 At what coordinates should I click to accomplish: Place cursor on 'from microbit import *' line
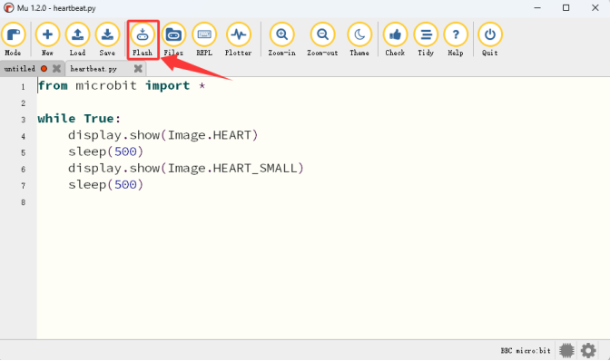[x=122, y=85]
